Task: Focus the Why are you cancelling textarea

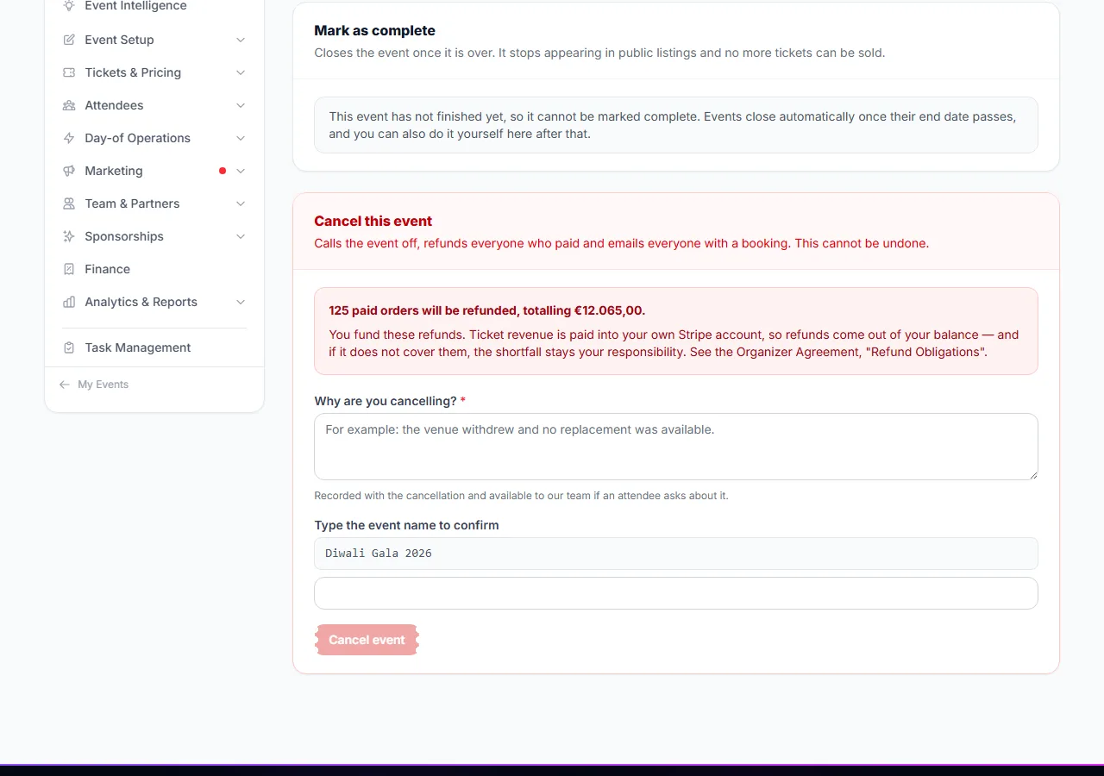Action: [x=676, y=447]
